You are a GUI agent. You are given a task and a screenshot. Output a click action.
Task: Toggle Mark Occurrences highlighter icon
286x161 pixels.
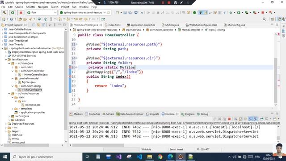[x=206, y=13]
